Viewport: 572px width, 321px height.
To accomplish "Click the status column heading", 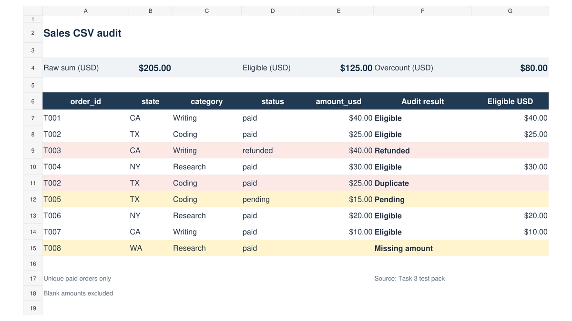I will pyautogui.click(x=273, y=101).
